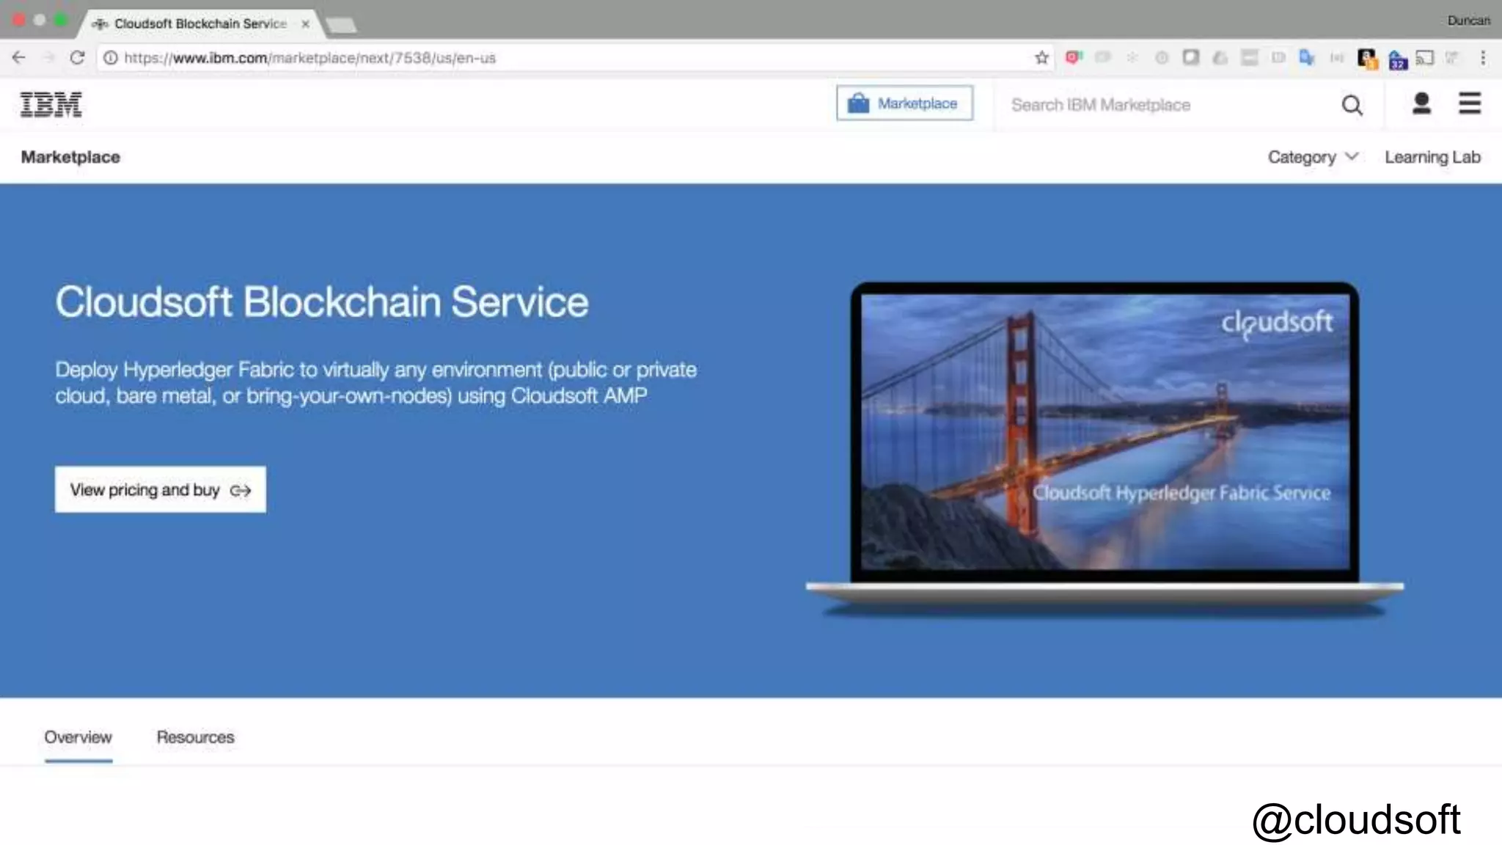Click the Marketplace button with shopping bag
This screenshot has height=845, width=1502.
(904, 103)
